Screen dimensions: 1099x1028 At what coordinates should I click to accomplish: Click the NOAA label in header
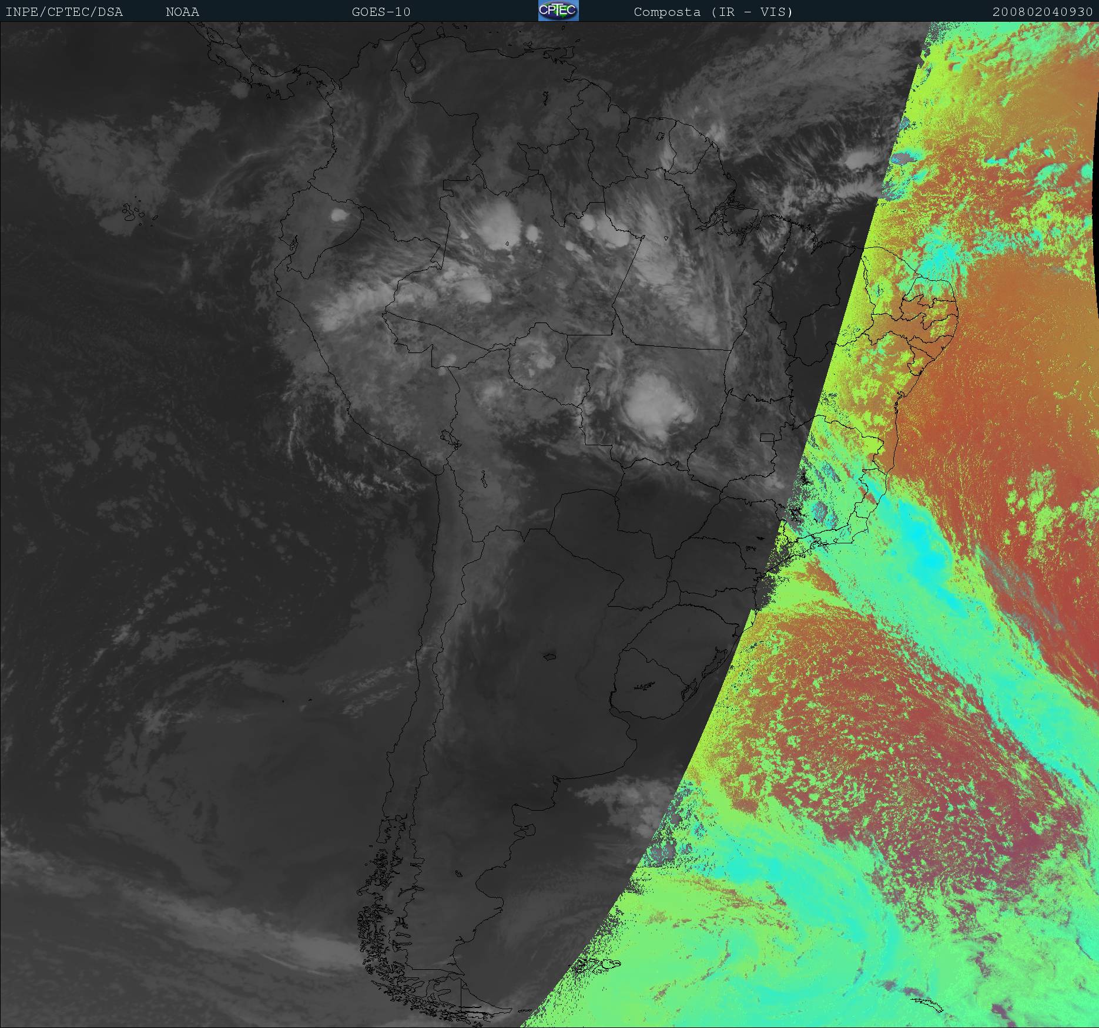click(182, 12)
